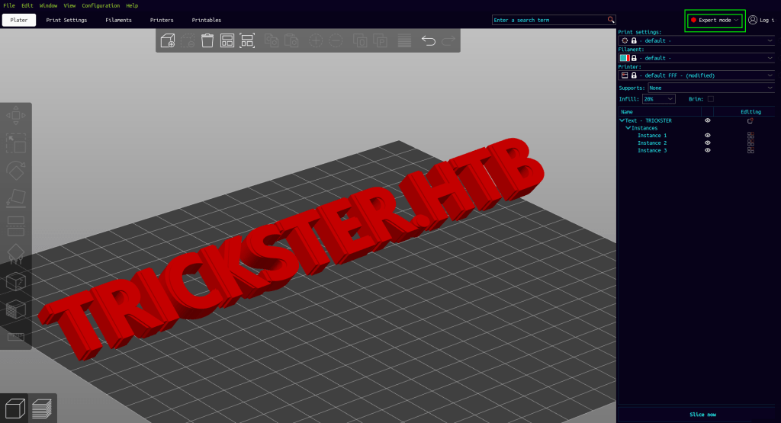Screen dimensions: 781x423
Task: Toggle visibility of Text - TRICKSTER object
Action: click(x=708, y=120)
